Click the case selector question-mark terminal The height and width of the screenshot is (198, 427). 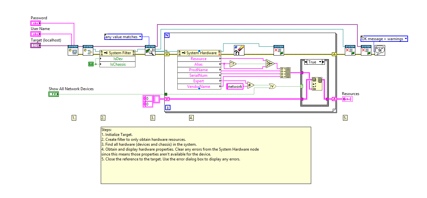pyautogui.click(x=301, y=86)
